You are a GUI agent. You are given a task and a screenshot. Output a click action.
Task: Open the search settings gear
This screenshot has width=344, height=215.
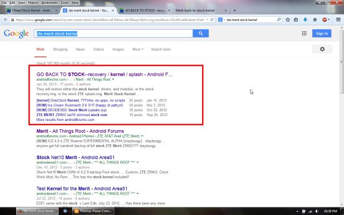(322, 49)
